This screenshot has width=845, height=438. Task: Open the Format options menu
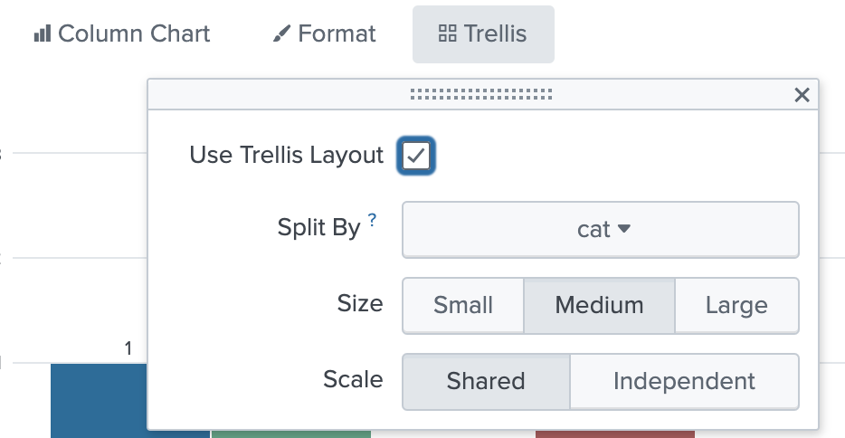coord(325,33)
